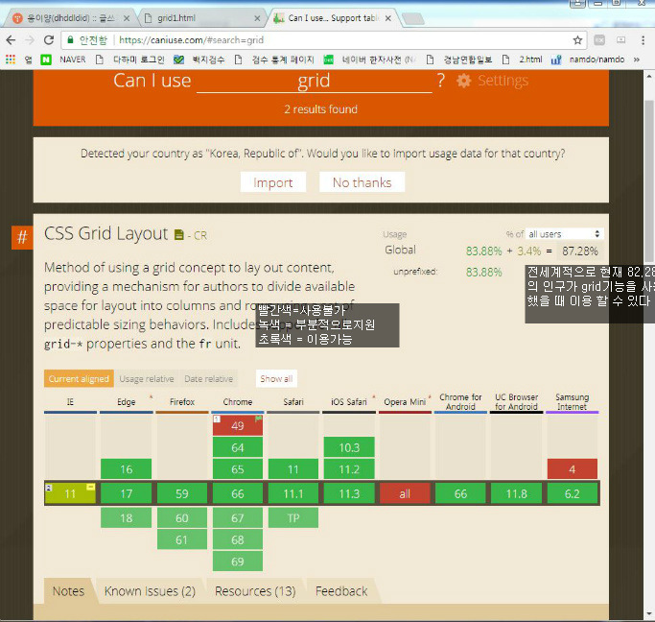
Task: Click the Safari TP cell
Action: point(293,518)
